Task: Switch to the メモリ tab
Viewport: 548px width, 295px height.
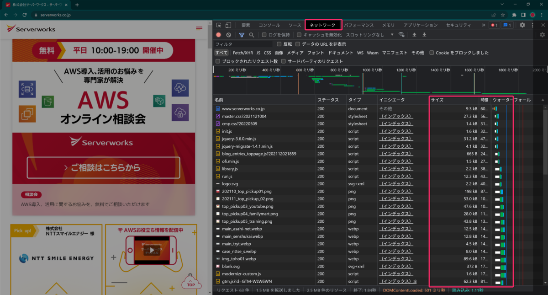Action: pos(388,25)
